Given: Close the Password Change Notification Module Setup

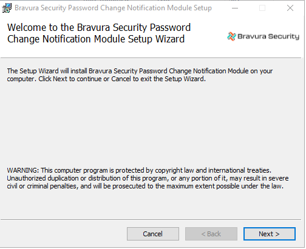Looking at the screenshot, I should pos(290,8).
